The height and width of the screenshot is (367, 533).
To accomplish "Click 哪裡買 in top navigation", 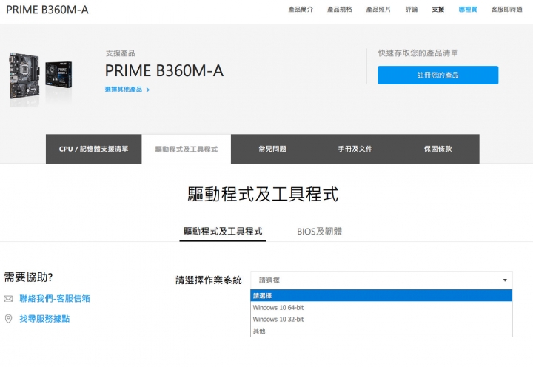I will click(x=468, y=9).
